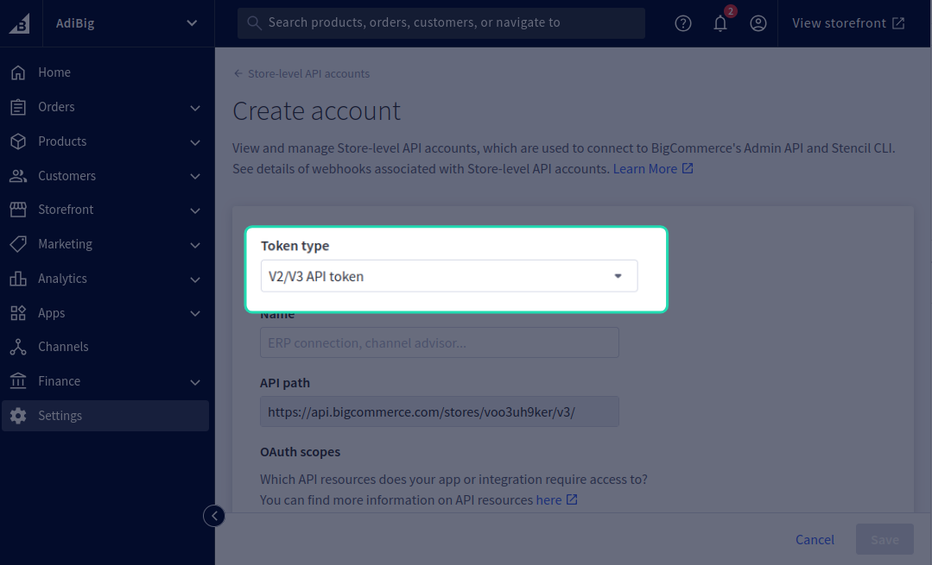This screenshot has height=565, width=932.
Task: Expand the Storefront menu chevron
Action: (x=195, y=210)
